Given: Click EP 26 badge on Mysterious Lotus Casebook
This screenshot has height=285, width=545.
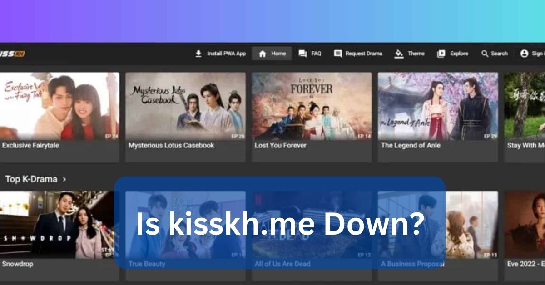Looking at the screenshot, I should (x=238, y=136).
